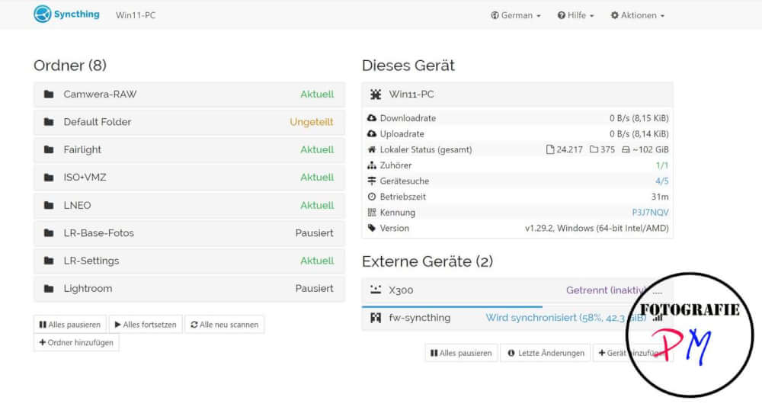This screenshot has width=762, height=410.
Task: Collapse the Win11-PC device panel header
Action: pyautogui.click(x=517, y=94)
